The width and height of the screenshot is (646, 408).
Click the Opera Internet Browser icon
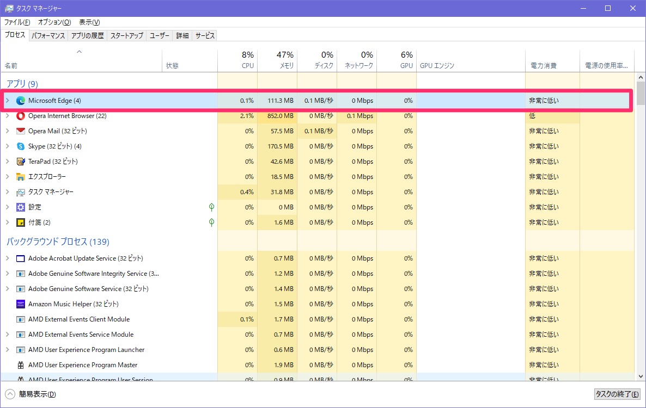[x=21, y=115]
